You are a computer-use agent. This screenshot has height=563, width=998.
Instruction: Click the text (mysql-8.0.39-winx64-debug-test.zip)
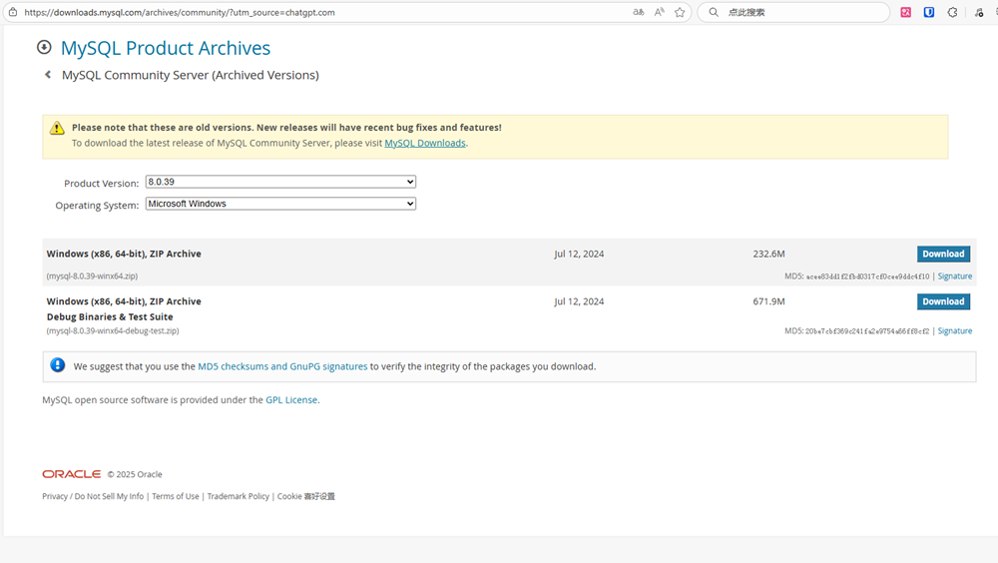click(113, 330)
